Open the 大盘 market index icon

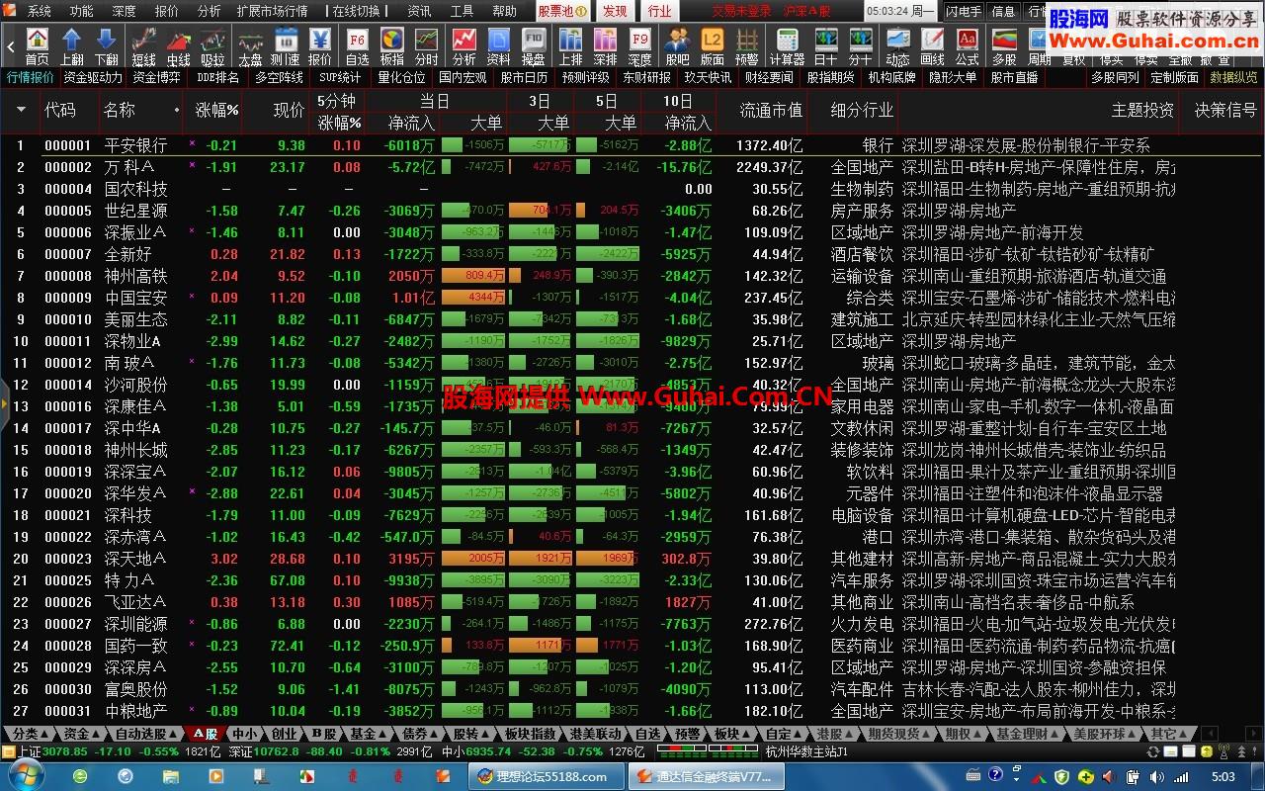point(250,46)
